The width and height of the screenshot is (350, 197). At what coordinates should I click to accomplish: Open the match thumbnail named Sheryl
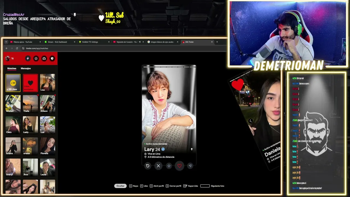(13, 167)
